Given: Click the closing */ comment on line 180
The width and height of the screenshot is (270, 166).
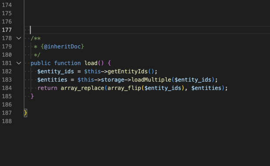Looking at the screenshot, I should (x=37, y=55).
